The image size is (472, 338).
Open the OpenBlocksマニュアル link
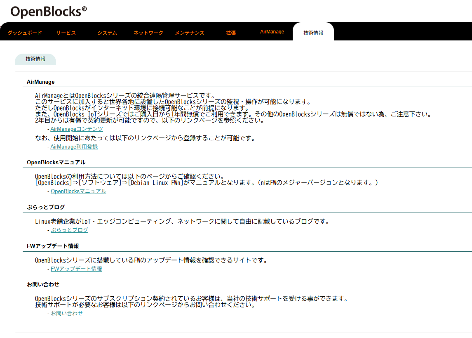click(78, 191)
